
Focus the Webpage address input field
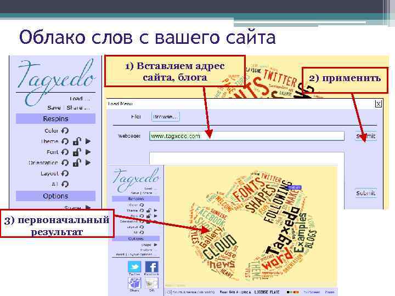click(x=247, y=136)
